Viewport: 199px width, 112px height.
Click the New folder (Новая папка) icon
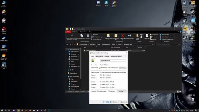pyautogui.click(x=137, y=35)
